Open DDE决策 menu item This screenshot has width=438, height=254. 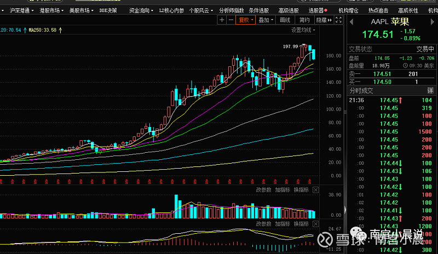pyautogui.click(x=108, y=10)
